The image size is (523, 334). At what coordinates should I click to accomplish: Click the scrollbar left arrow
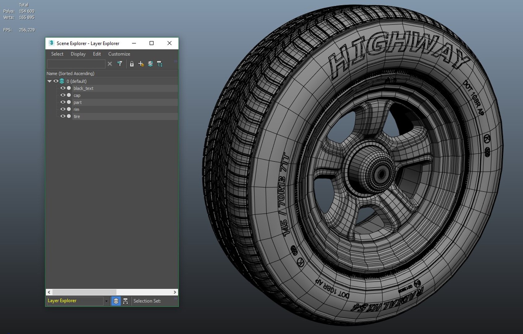[49, 292]
